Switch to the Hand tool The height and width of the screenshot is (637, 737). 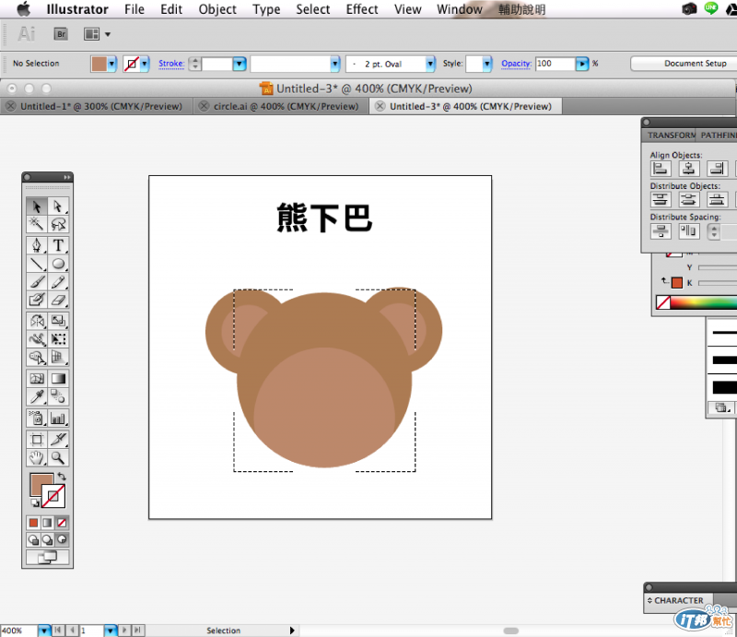(37, 457)
